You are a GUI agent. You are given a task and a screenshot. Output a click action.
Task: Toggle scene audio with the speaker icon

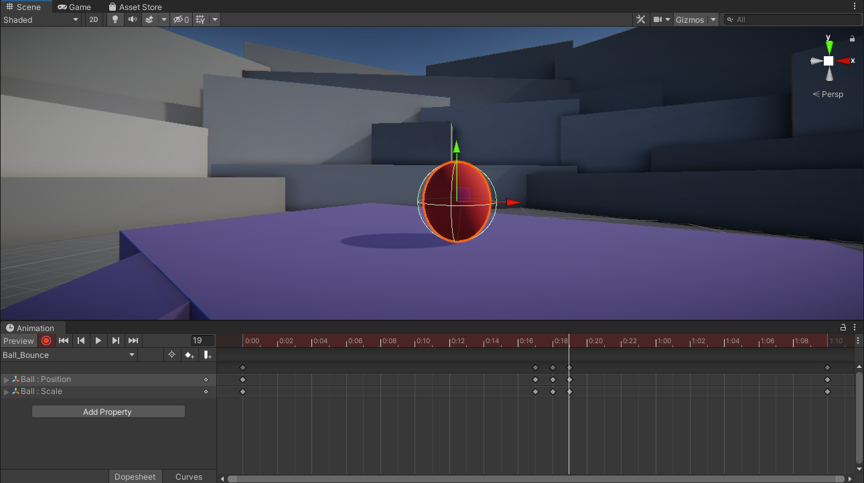tap(133, 19)
